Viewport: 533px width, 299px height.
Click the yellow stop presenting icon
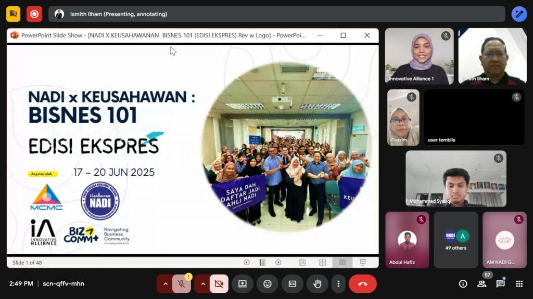13,14
